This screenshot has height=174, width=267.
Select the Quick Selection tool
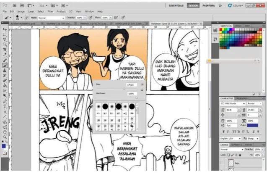pos(5,45)
